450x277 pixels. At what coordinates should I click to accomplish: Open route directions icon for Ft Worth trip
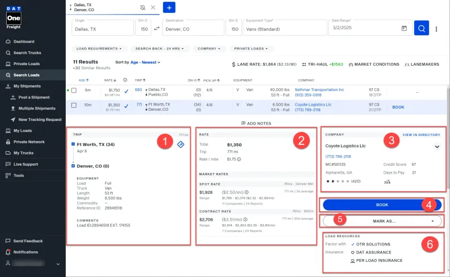coord(181,144)
